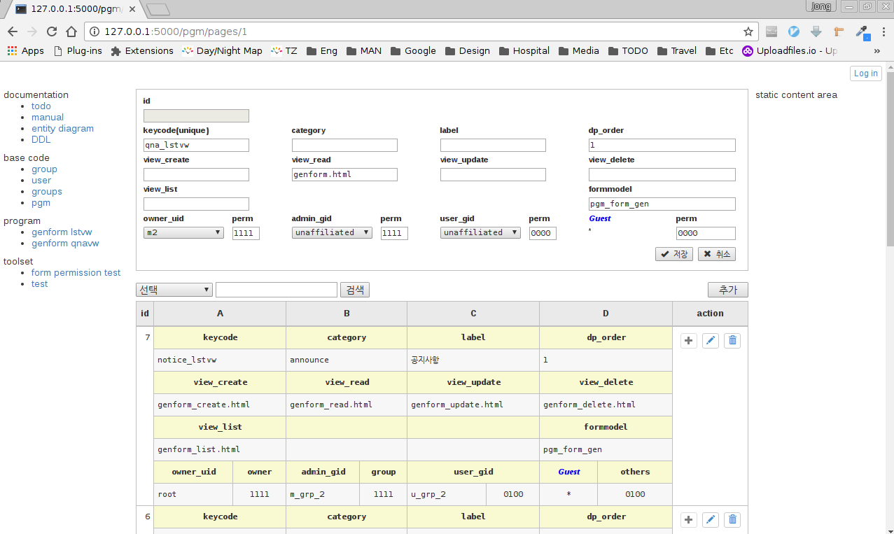Click the plus icon for row 7

[689, 341]
